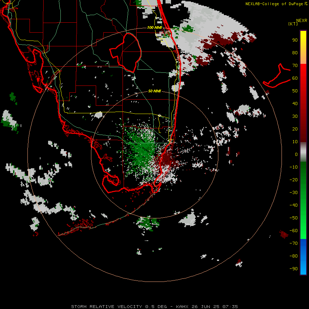
Task: Click the -90 value on velocity scale
Action: [x=294, y=269]
